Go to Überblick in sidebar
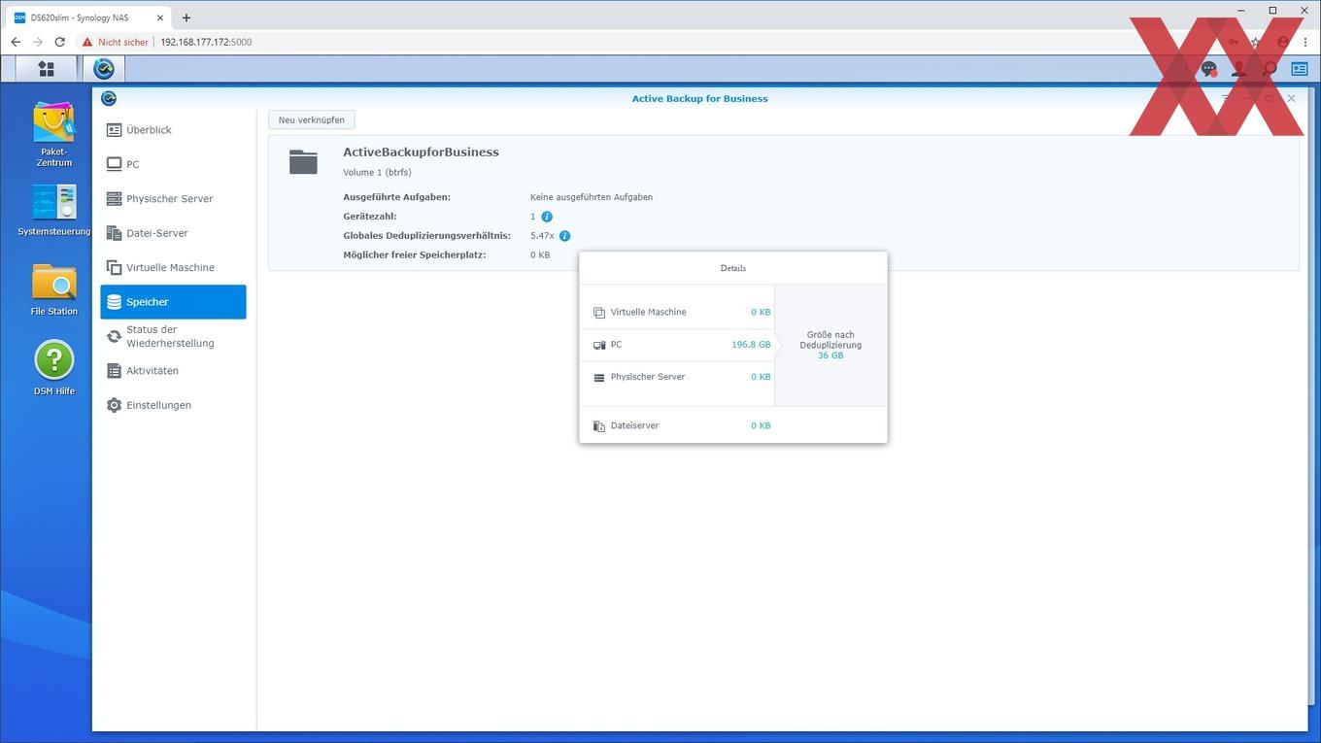Screen dimensions: 1321x743 point(173,130)
